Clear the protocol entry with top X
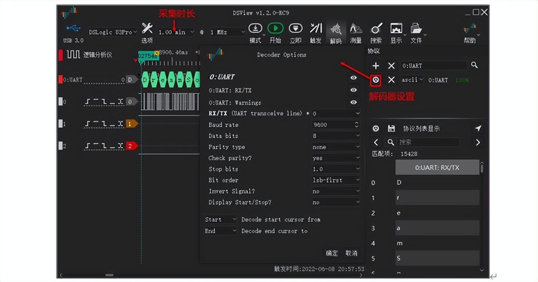Screen dimensions: 538x282 point(391,66)
